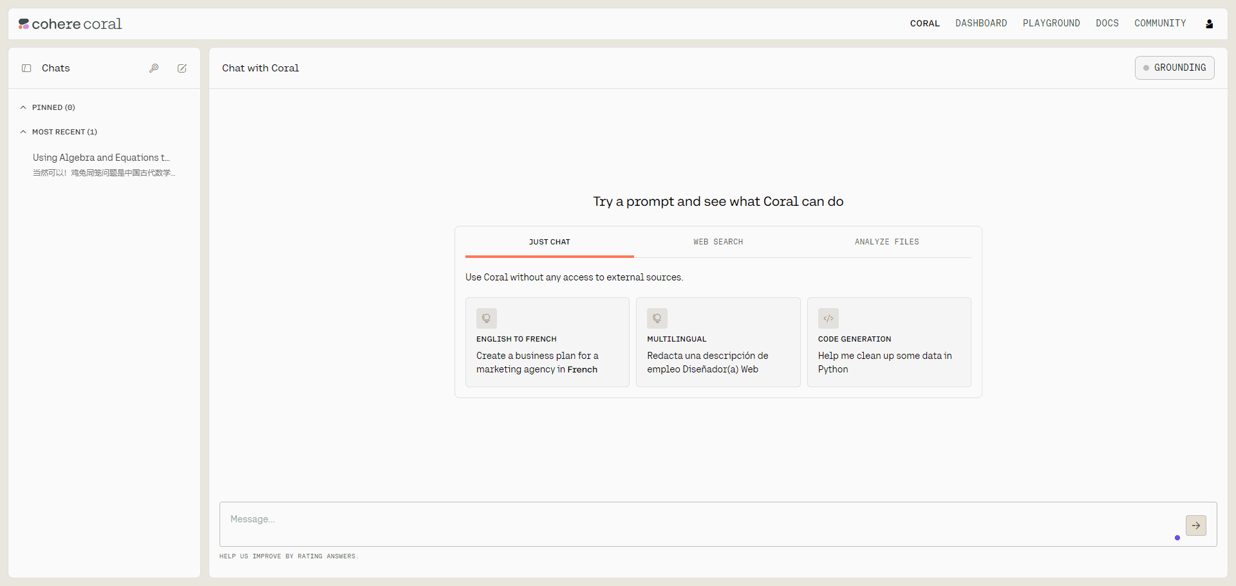1236x586 pixels.
Task: Toggle the chats sidebar panel icon
Action: [x=26, y=68]
